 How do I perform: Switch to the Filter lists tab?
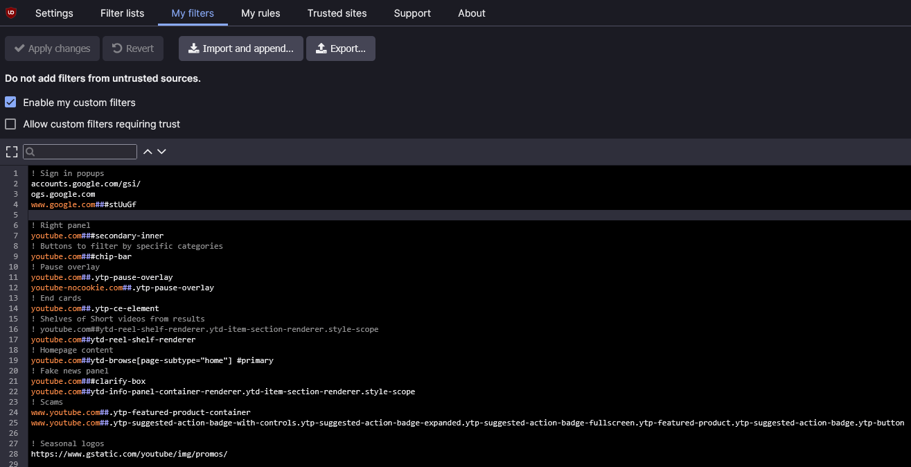pos(122,13)
